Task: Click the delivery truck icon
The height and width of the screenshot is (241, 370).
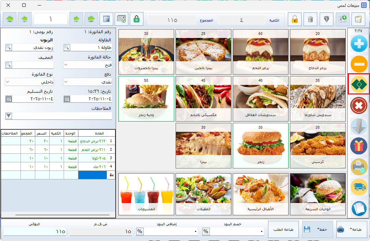Action: [359, 187]
